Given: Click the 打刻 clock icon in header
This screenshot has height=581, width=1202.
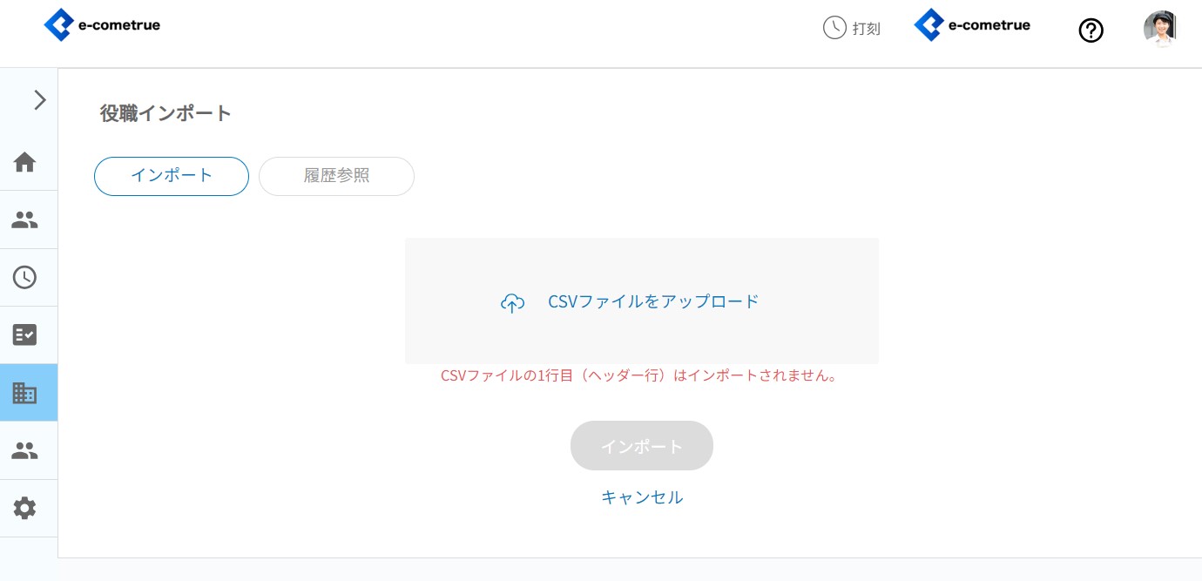Looking at the screenshot, I should [x=834, y=28].
